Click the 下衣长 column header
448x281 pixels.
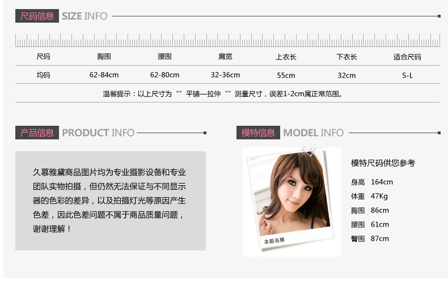click(x=346, y=57)
